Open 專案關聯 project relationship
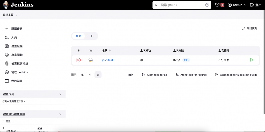The image size is (265, 132). point(17,55)
